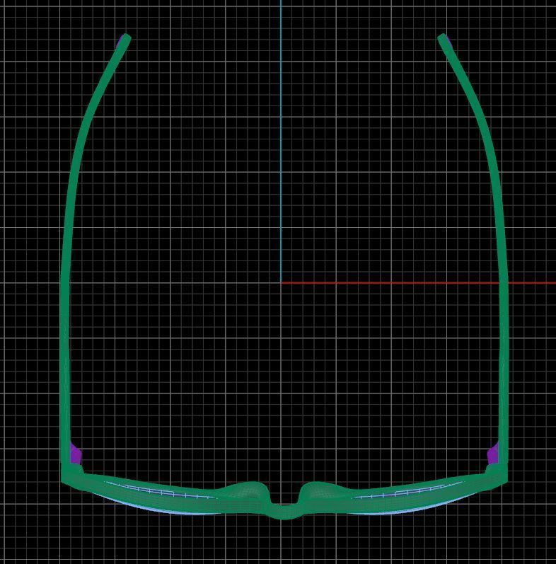This screenshot has height=564, width=556.
Task: Select the purple hinge on the left side
Action: point(76,454)
